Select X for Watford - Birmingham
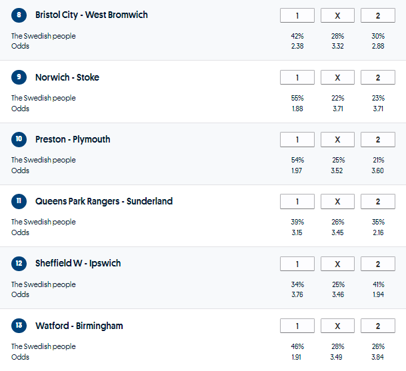406x371 pixels. pos(337,326)
